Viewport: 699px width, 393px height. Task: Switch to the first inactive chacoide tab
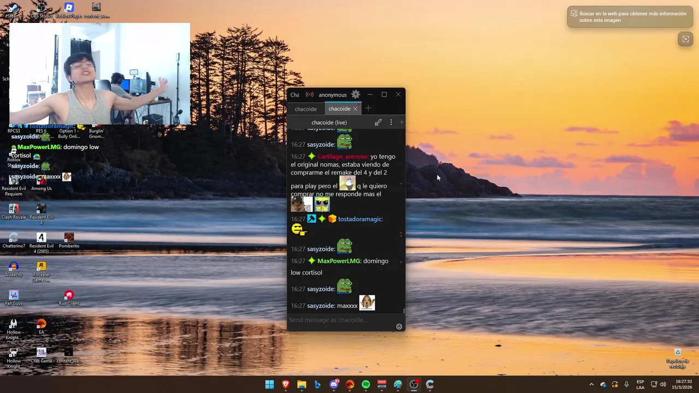click(306, 109)
